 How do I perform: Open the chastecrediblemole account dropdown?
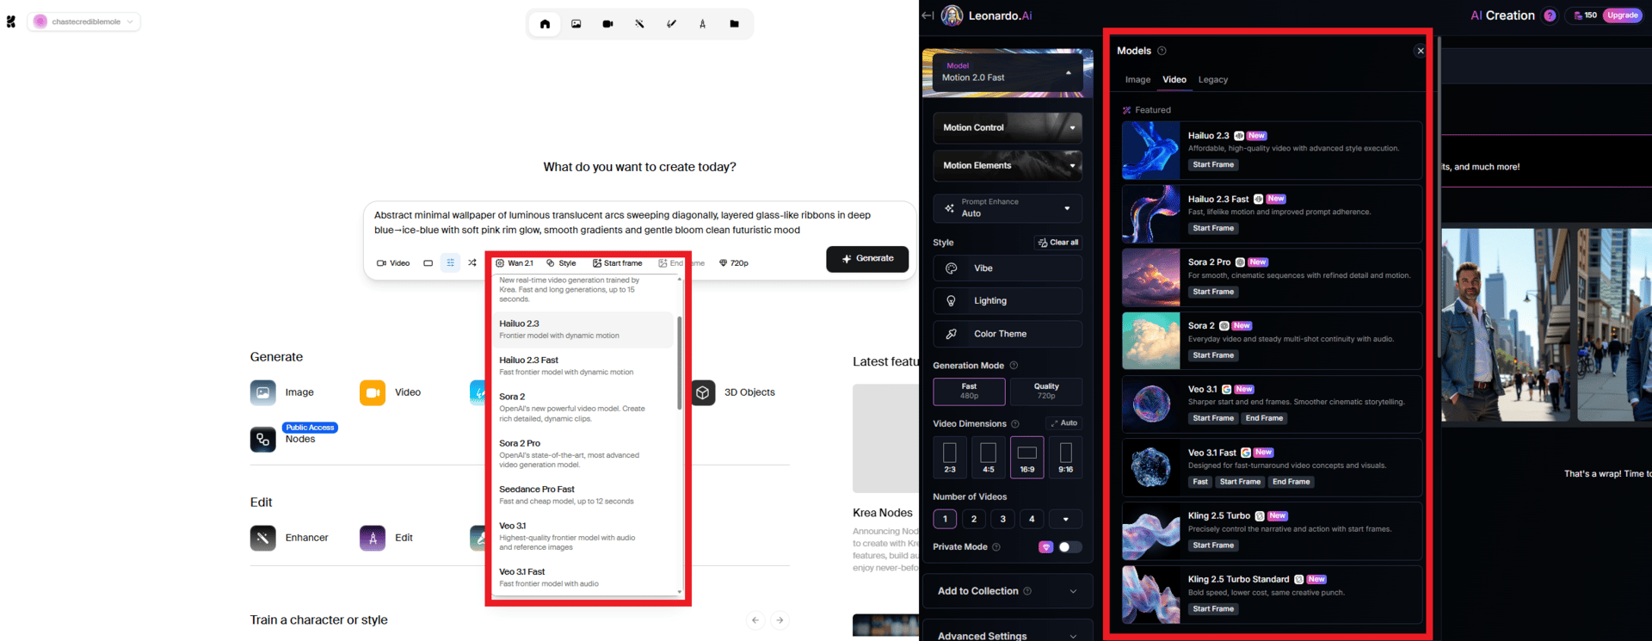coord(84,22)
